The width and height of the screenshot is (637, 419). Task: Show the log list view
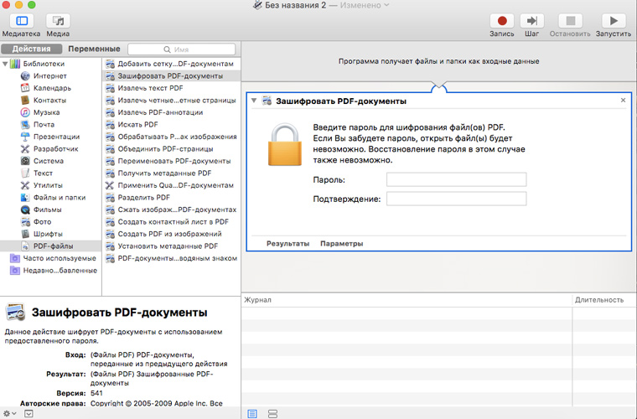click(252, 414)
